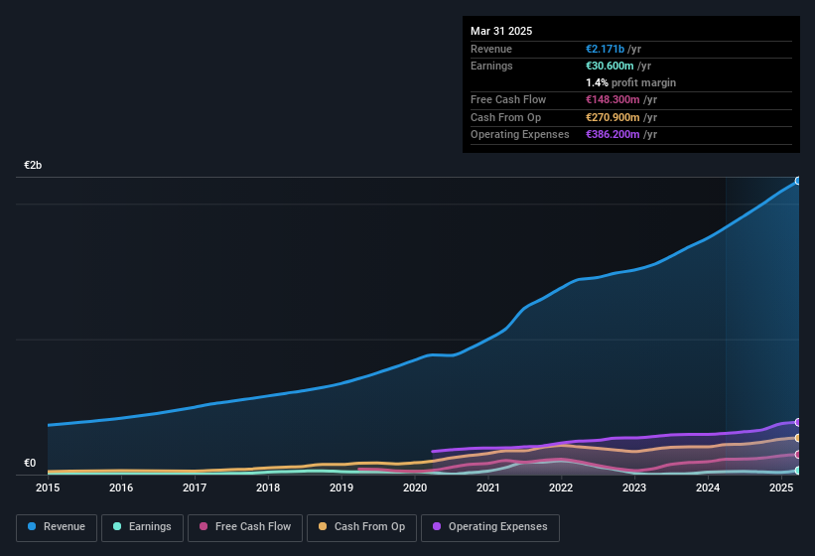Click the €2.171b revenue value
The image size is (815, 556).
tap(605, 49)
